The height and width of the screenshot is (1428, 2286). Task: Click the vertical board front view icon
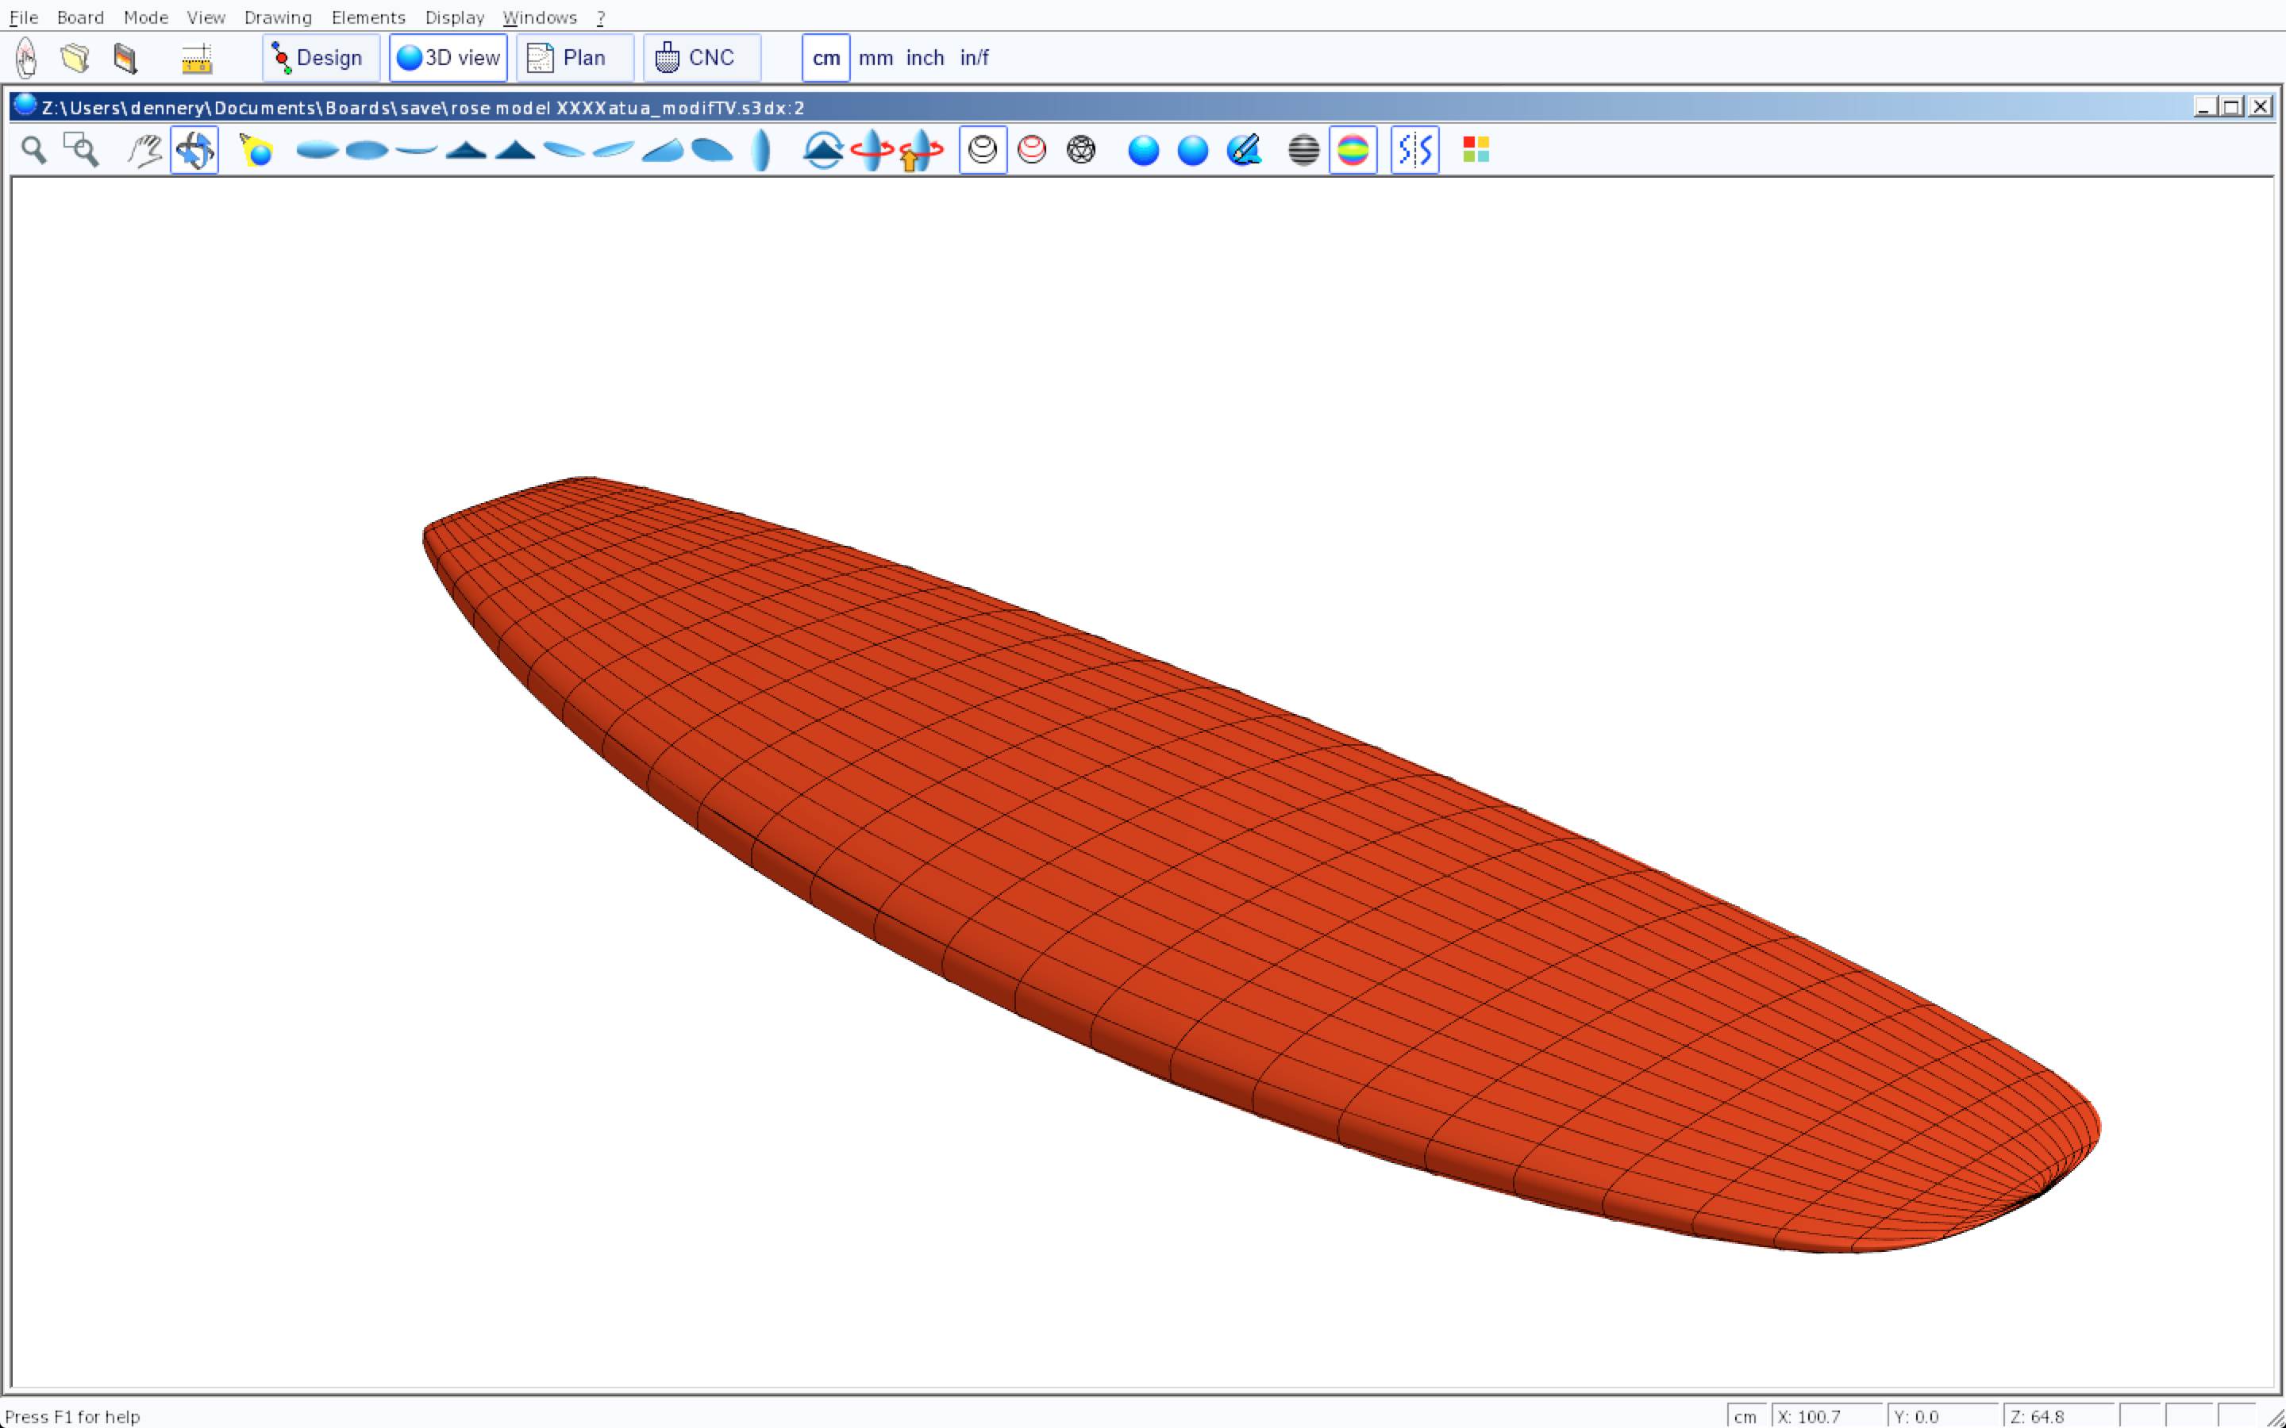click(761, 150)
